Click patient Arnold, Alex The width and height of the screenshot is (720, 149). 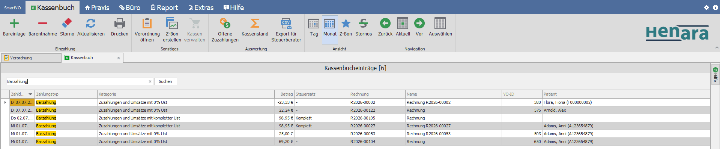[555, 110]
